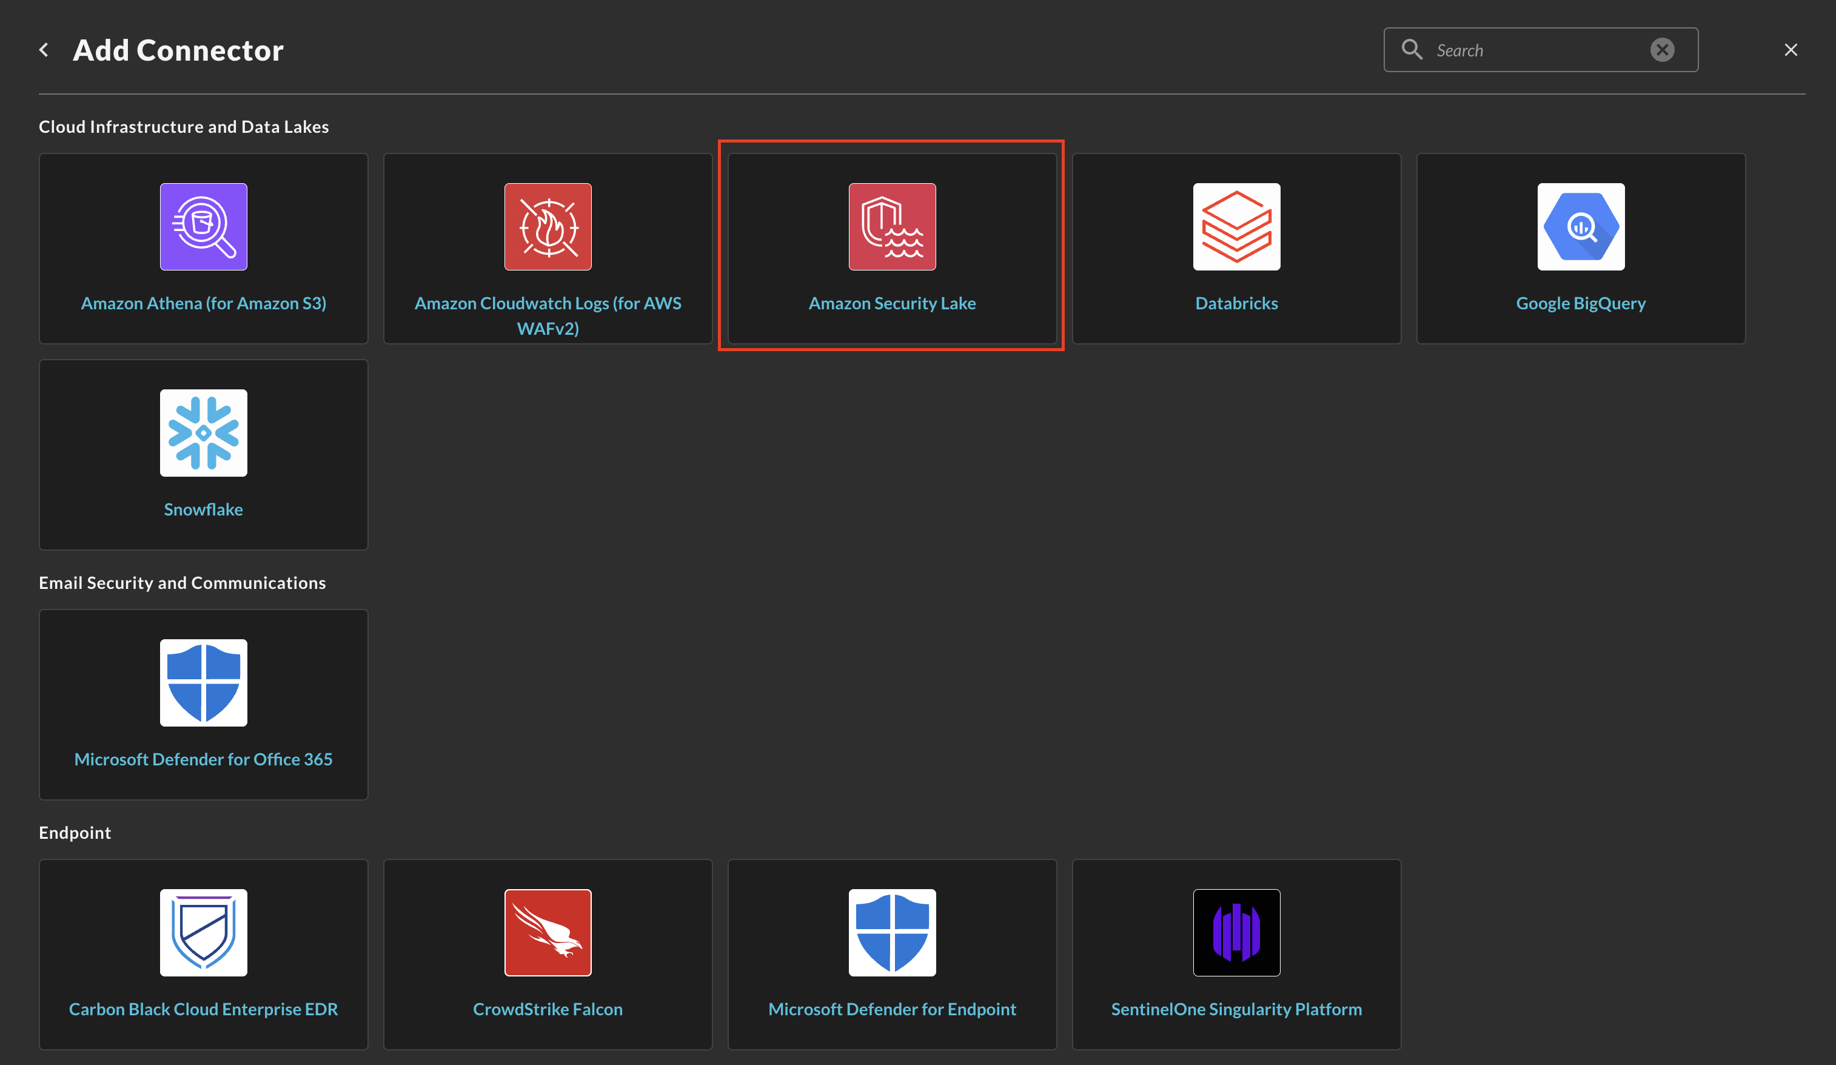This screenshot has width=1836, height=1065.
Task: Open the Microsoft Defender for Office 365 connector
Action: (203, 704)
